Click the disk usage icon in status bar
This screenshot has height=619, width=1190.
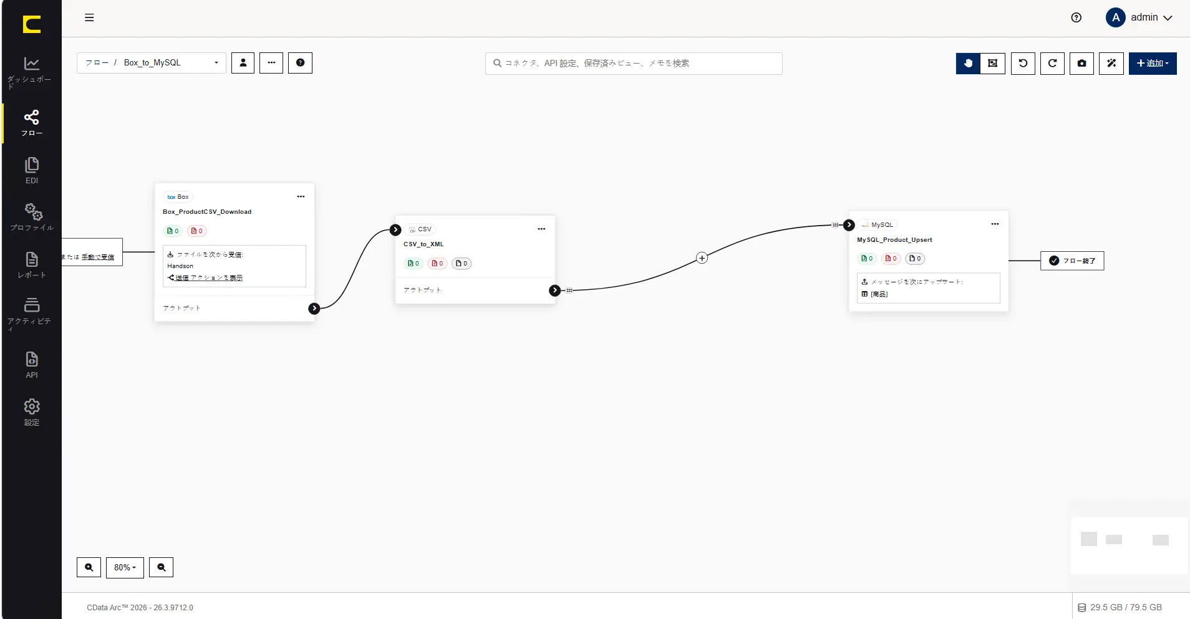pyautogui.click(x=1082, y=608)
